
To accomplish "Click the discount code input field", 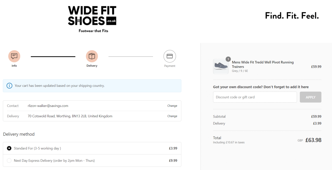I will tap(255, 97).
